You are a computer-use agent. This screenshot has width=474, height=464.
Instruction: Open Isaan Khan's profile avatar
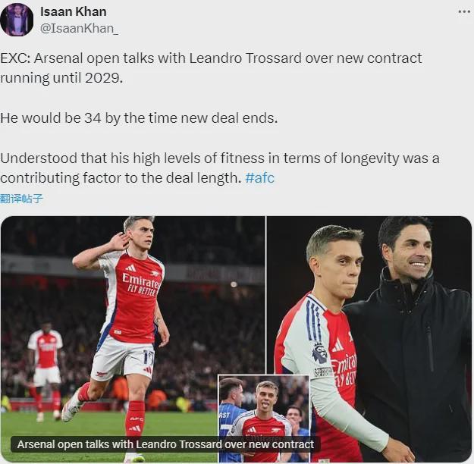(x=17, y=20)
